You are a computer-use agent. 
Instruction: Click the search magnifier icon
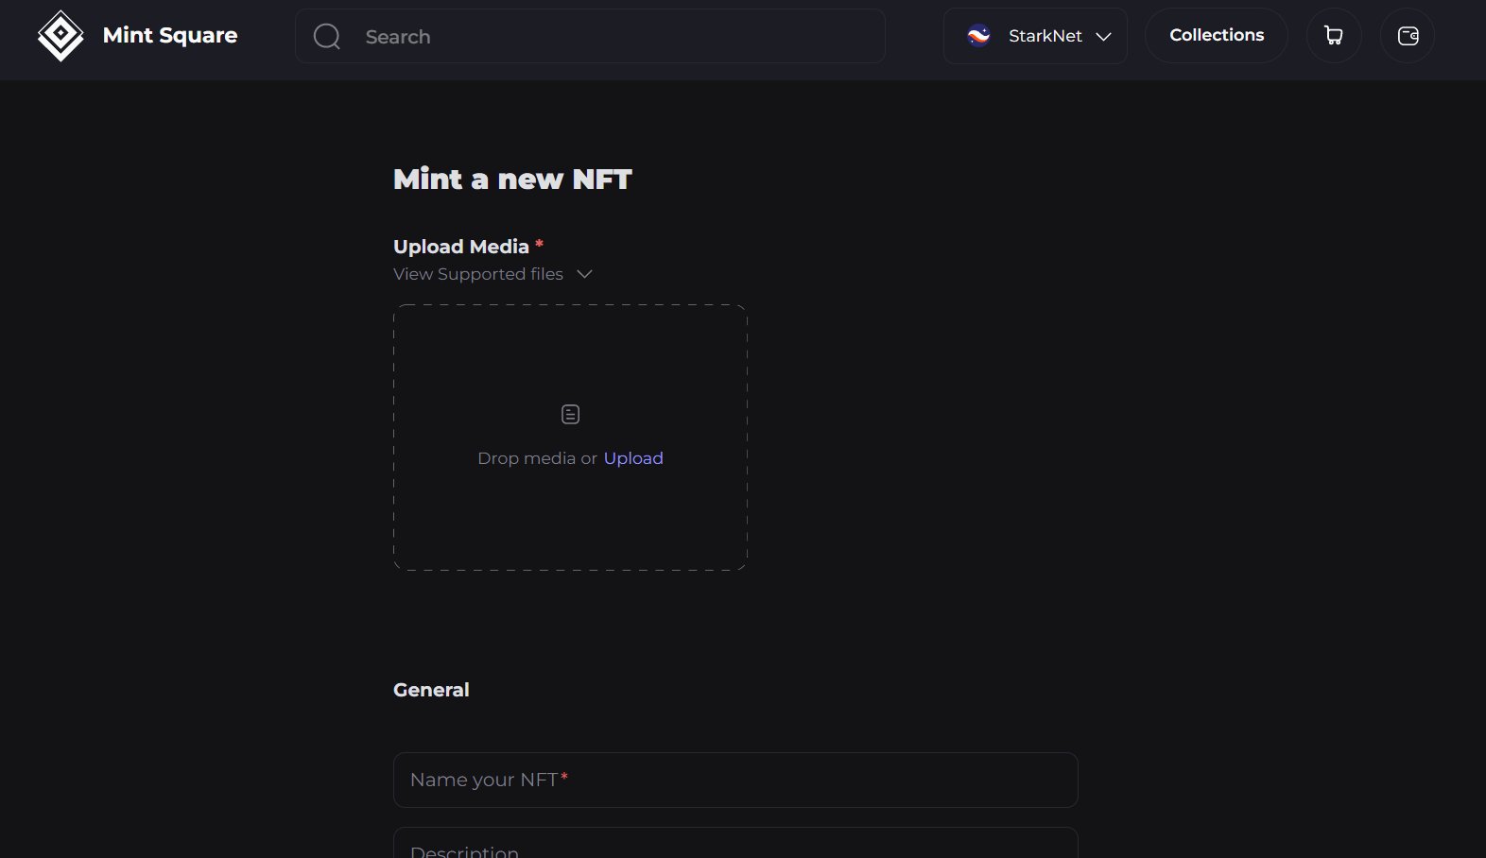(x=327, y=37)
